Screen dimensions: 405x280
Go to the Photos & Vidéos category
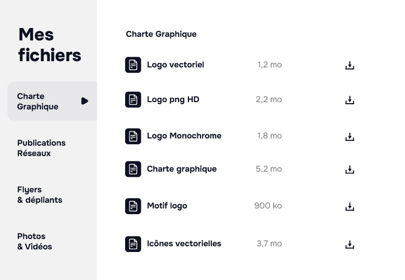pyautogui.click(x=35, y=241)
